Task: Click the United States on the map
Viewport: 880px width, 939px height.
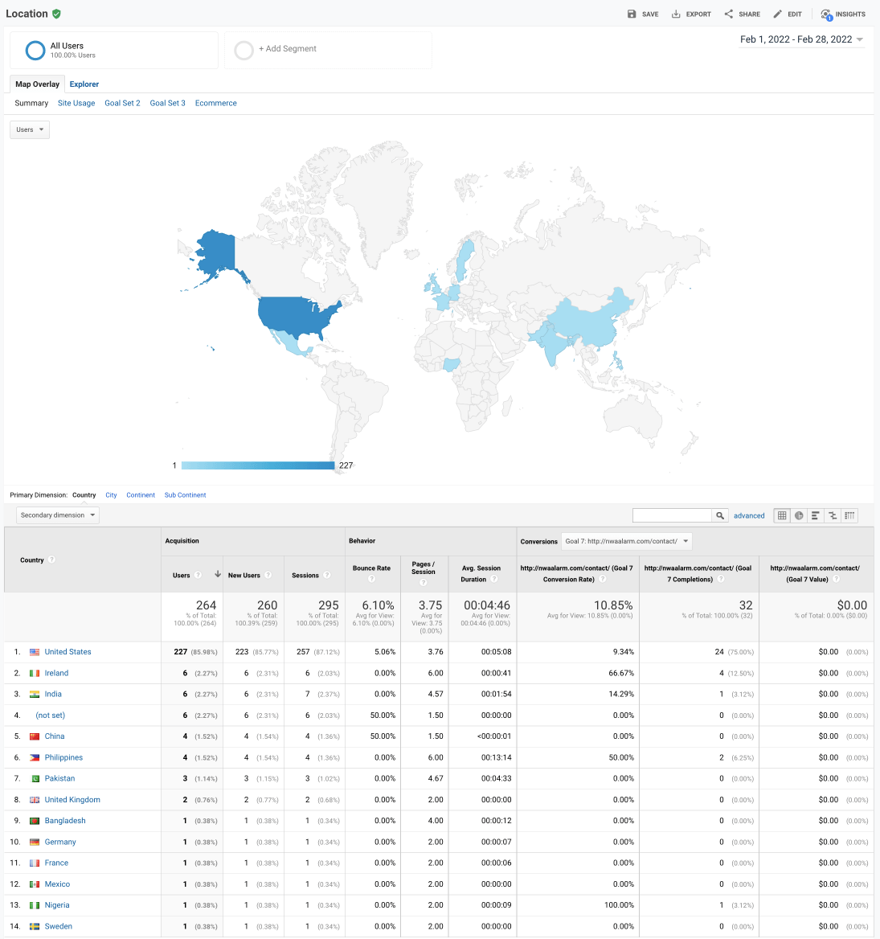Action: tap(294, 316)
